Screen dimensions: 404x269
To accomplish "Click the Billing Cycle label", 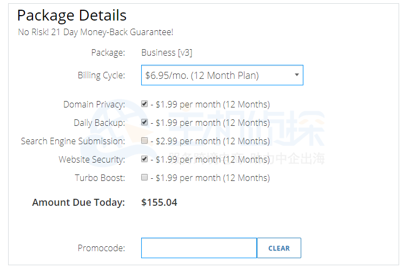I will pos(101,75).
